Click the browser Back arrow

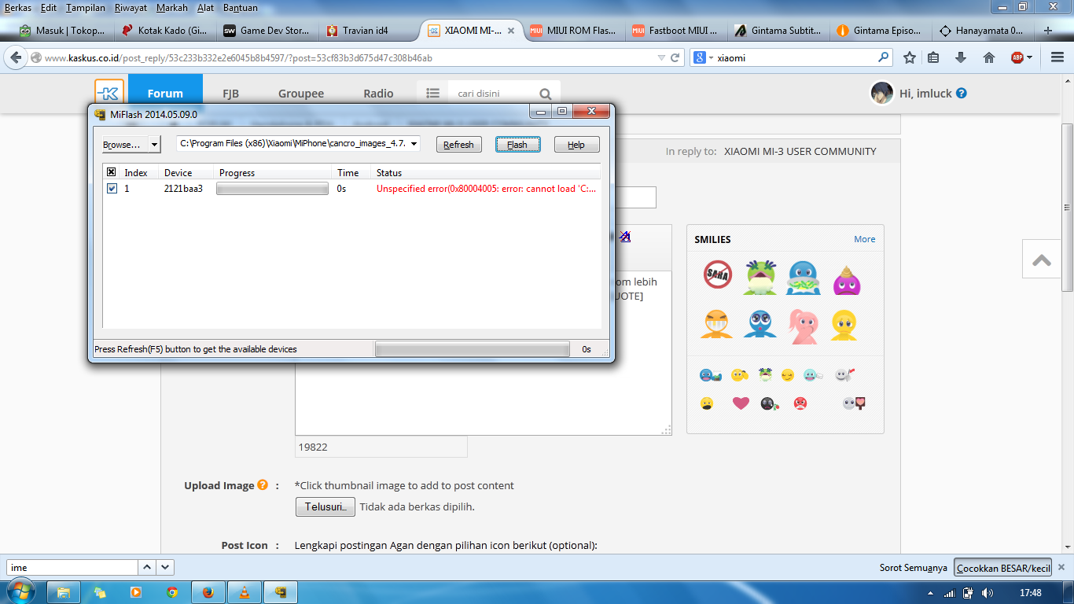[16, 57]
